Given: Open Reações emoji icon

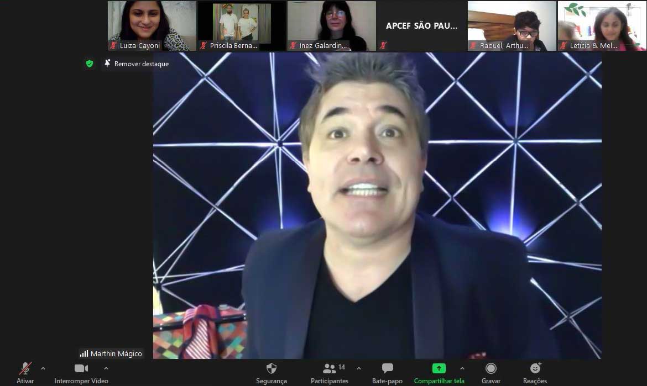Looking at the screenshot, I should (535, 369).
